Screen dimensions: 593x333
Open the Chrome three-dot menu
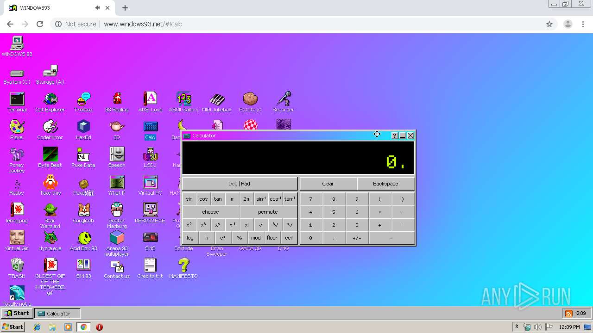pos(583,24)
